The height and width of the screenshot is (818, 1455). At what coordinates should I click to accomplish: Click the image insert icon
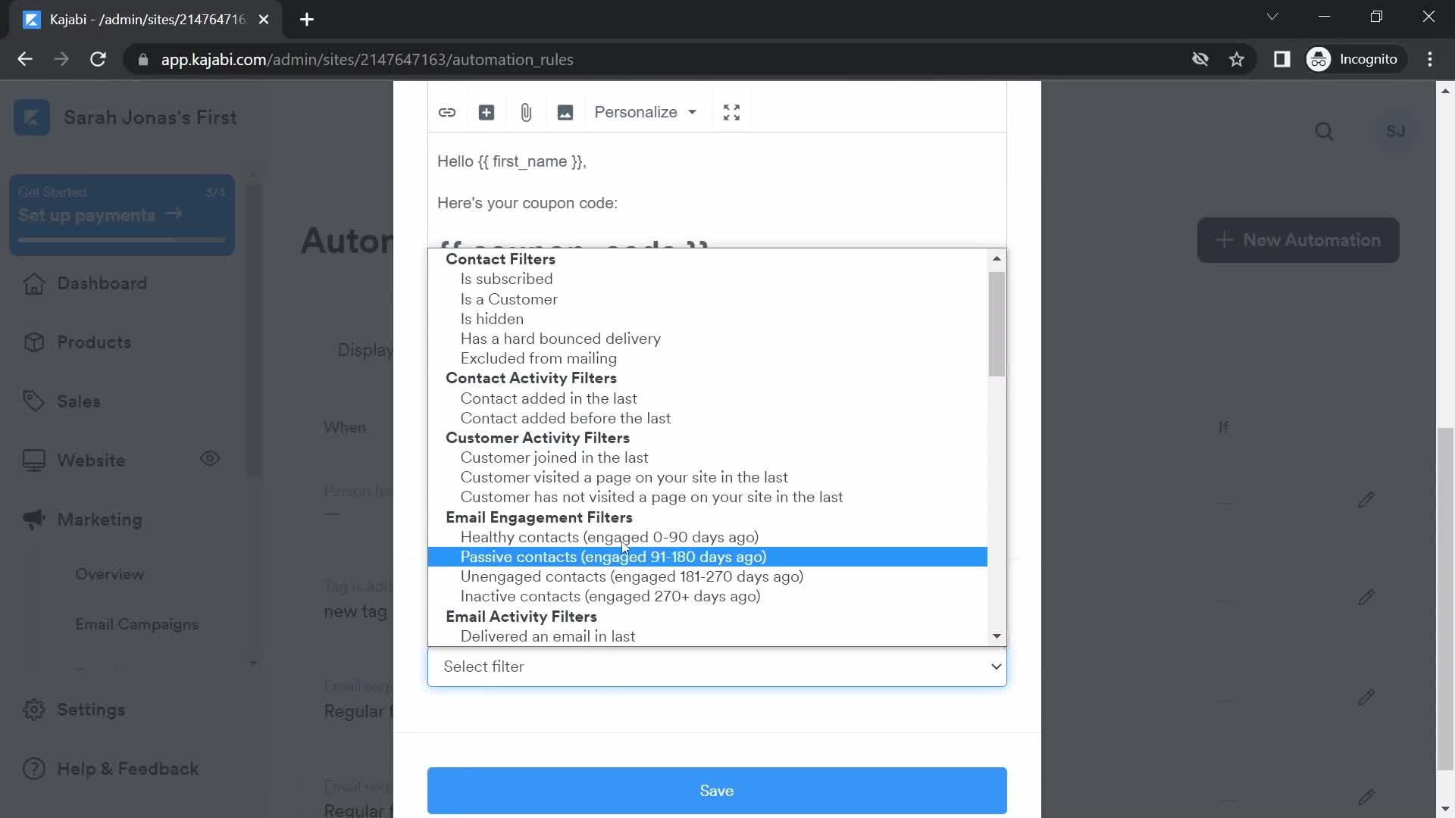(567, 112)
